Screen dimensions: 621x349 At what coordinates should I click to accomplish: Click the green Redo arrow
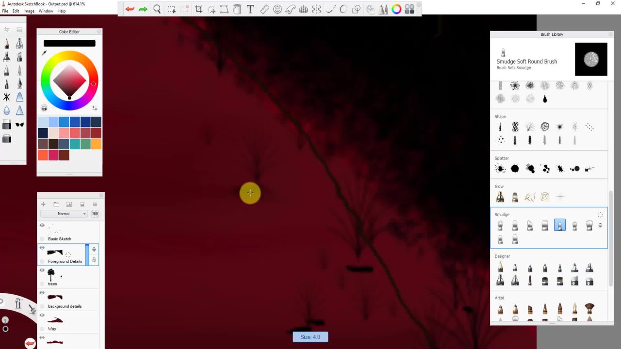143,9
